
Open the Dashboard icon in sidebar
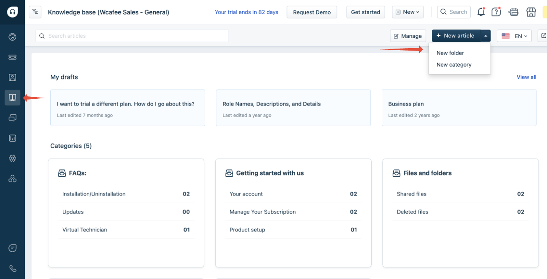12,37
